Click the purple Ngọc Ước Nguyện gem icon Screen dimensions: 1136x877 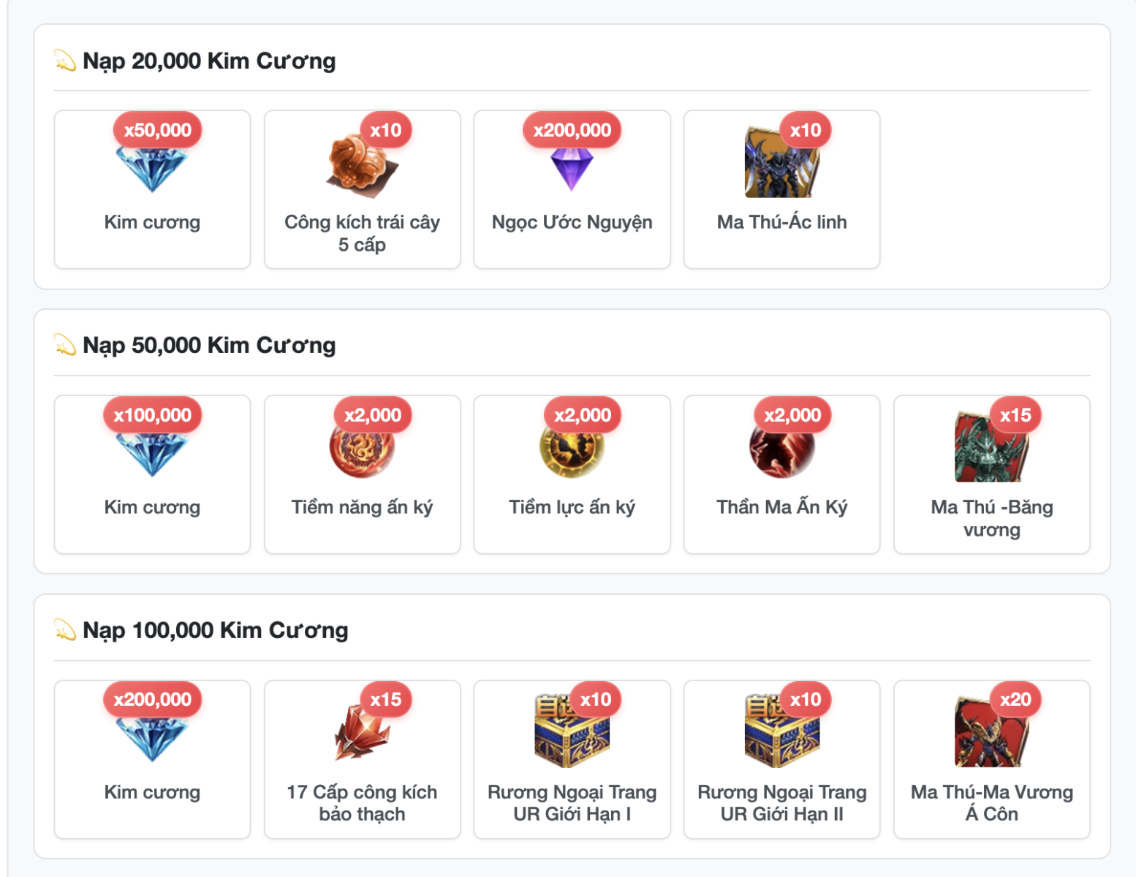tap(572, 167)
